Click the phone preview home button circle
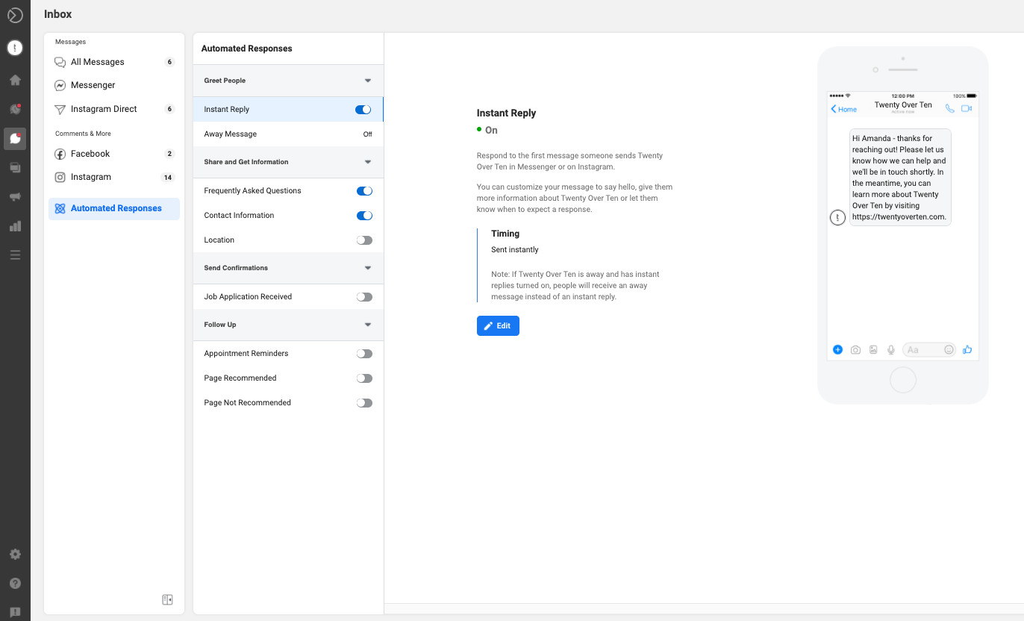This screenshot has height=621, width=1024. click(903, 380)
